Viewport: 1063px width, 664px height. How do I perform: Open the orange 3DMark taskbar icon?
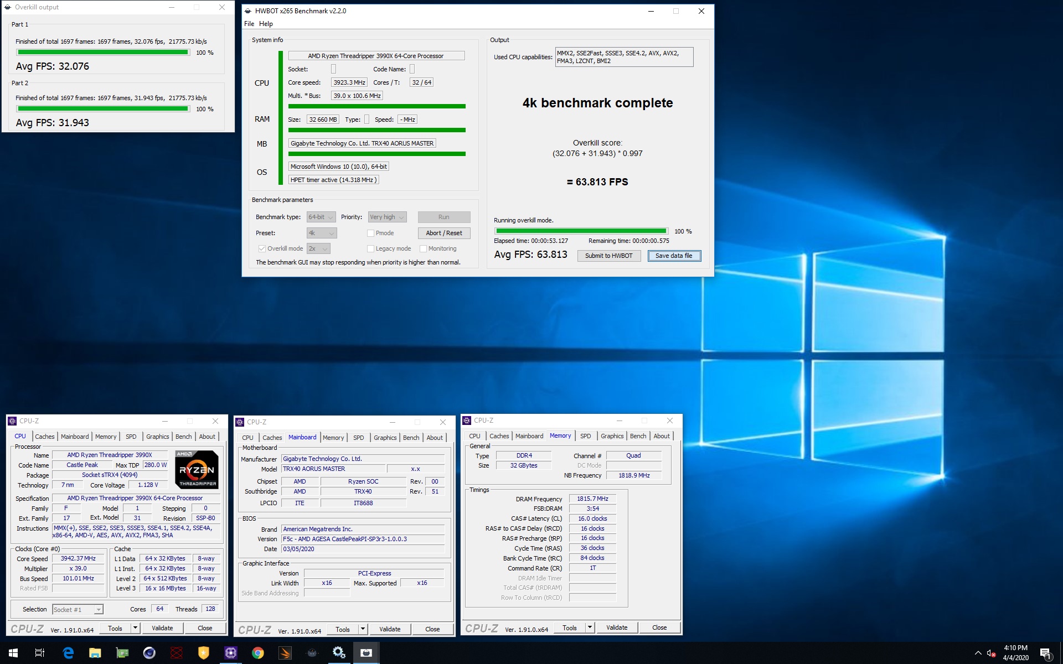(x=285, y=653)
